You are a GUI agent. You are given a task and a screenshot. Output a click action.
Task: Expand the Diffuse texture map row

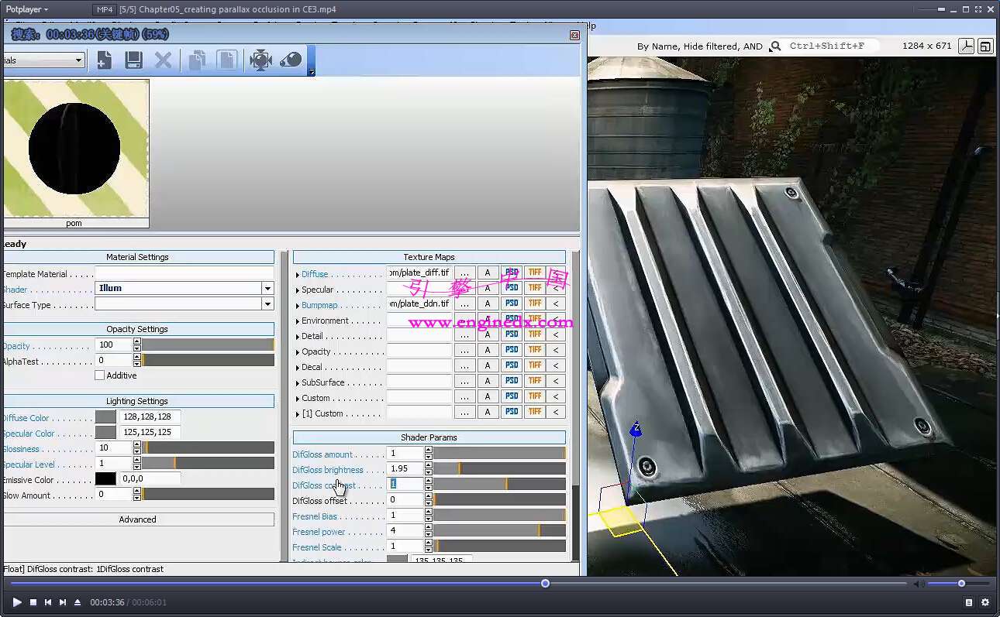click(298, 275)
